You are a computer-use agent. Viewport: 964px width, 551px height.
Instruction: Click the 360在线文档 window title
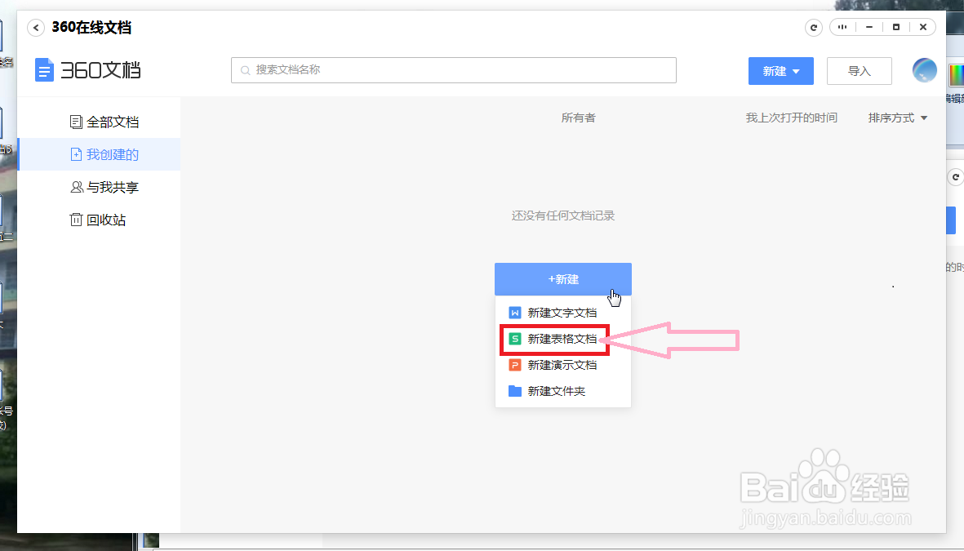[x=91, y=28]
